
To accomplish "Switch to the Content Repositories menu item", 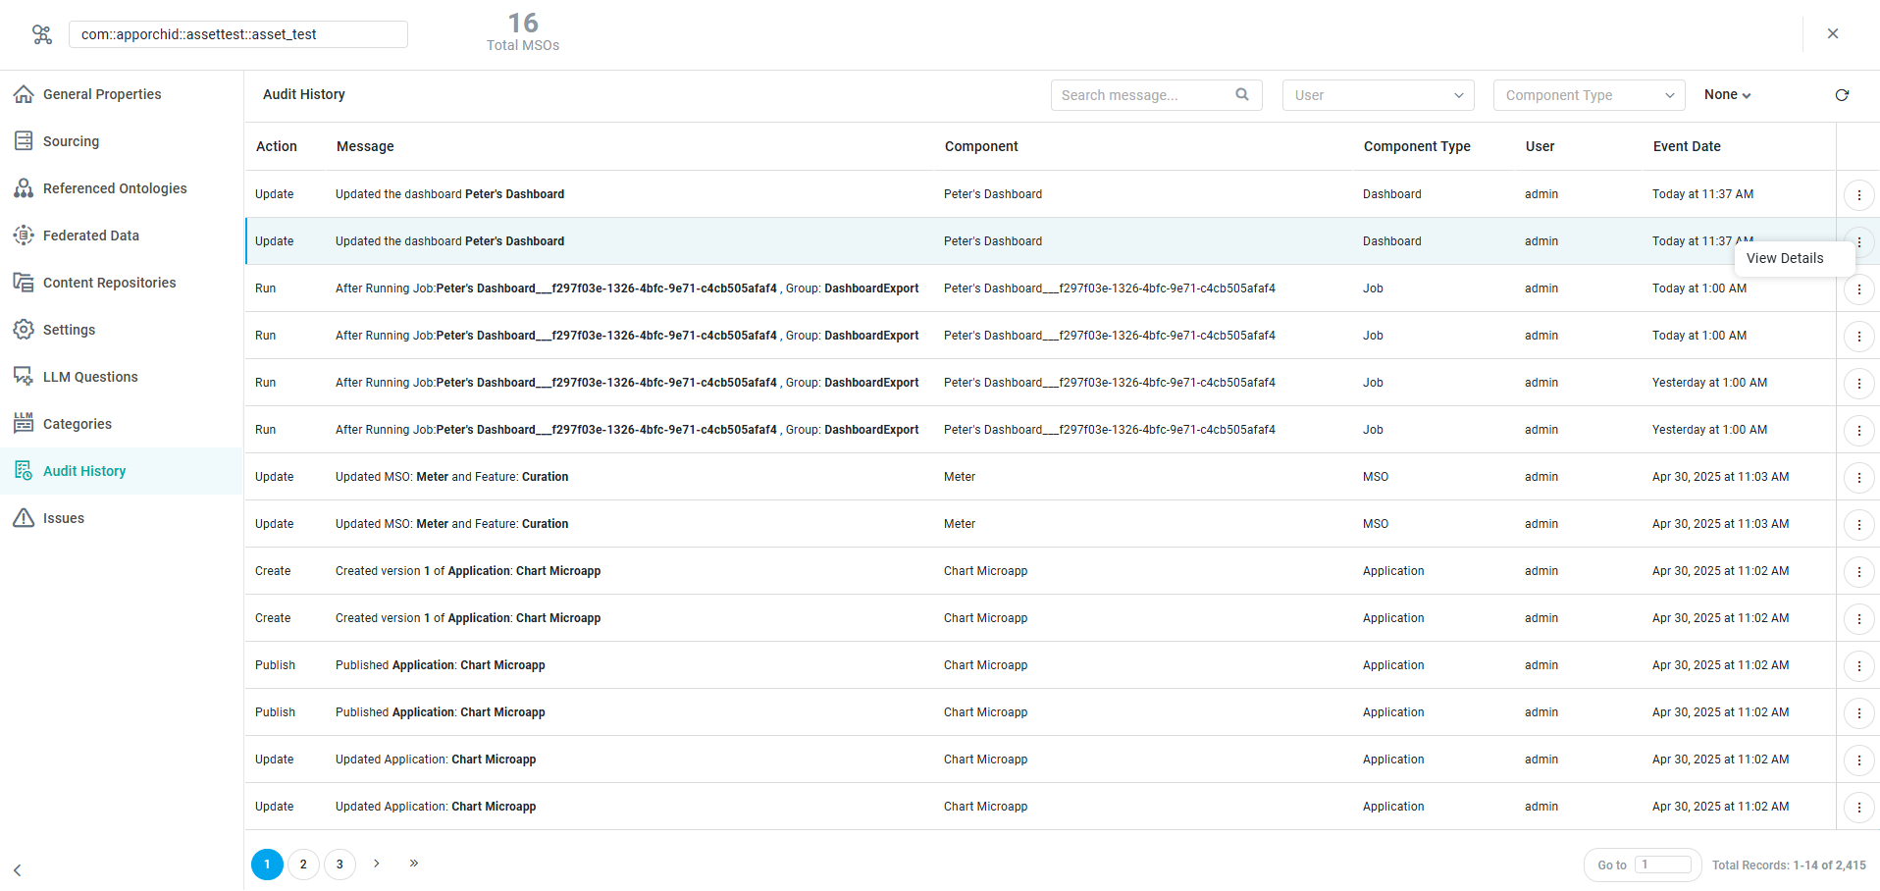I will click(109, 283).
